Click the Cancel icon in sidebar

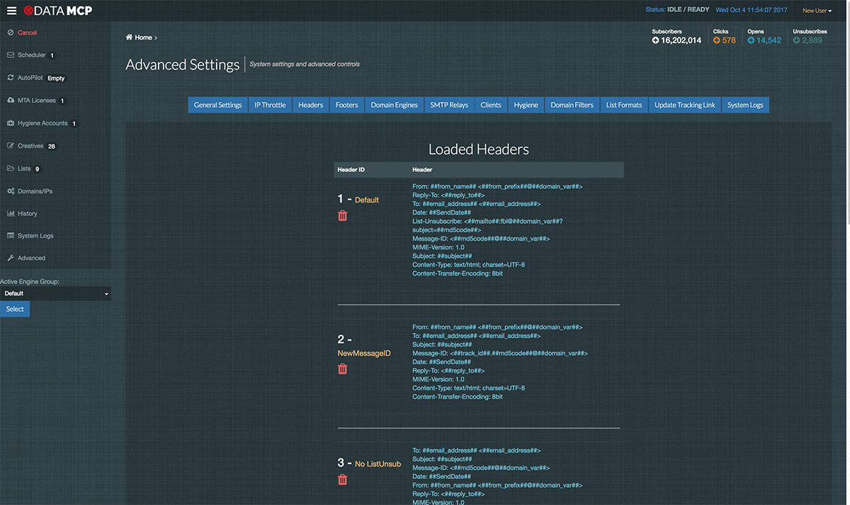(11, 33)
